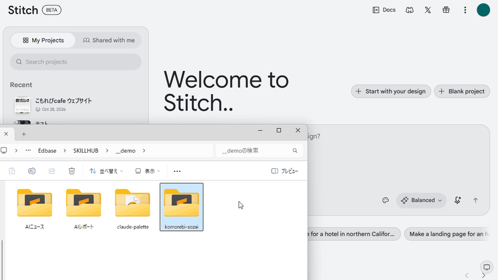This screenshot has height=280, width=498.
Task: Select the こもれびcafe ウェブサイト project title
Action: tap(63, 101)
